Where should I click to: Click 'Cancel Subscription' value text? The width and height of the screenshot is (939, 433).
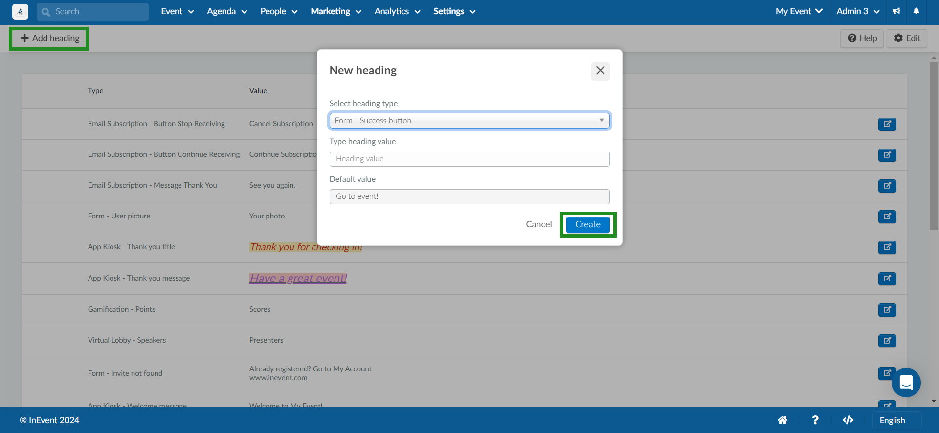click(x=281, y=124)
